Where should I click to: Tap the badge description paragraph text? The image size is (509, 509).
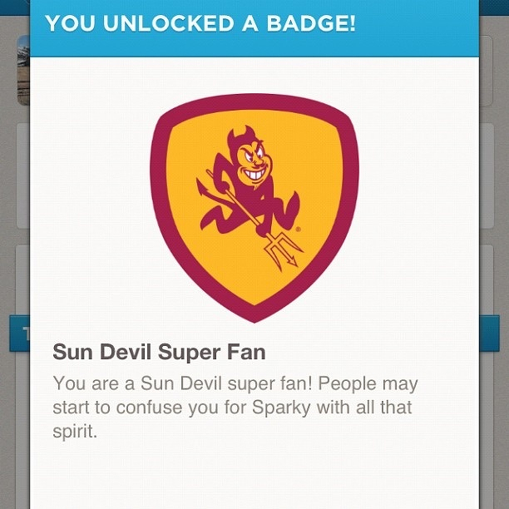(x=235, y=408)
